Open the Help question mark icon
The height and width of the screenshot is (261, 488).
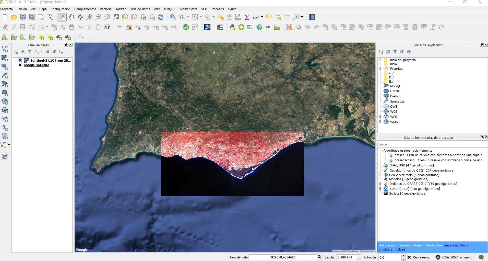point(312,17)
